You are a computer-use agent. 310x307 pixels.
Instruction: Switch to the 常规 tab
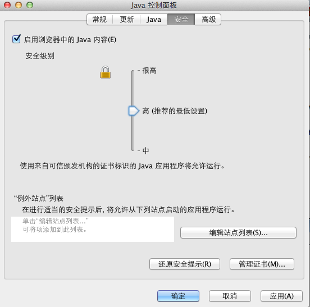click(x=99, y=19)
